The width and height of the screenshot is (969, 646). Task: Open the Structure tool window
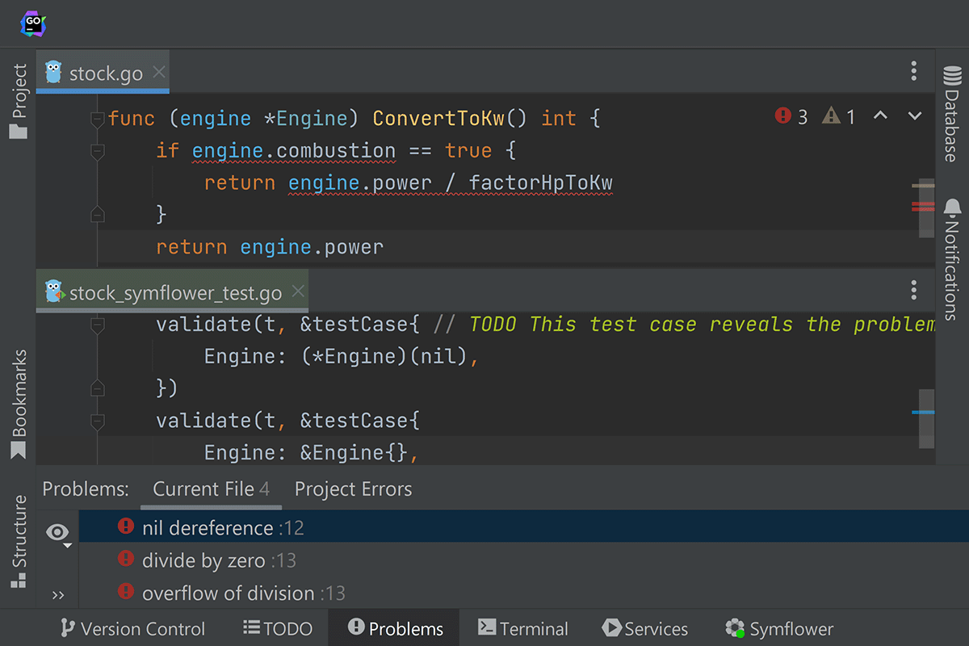tap(18, 542)
